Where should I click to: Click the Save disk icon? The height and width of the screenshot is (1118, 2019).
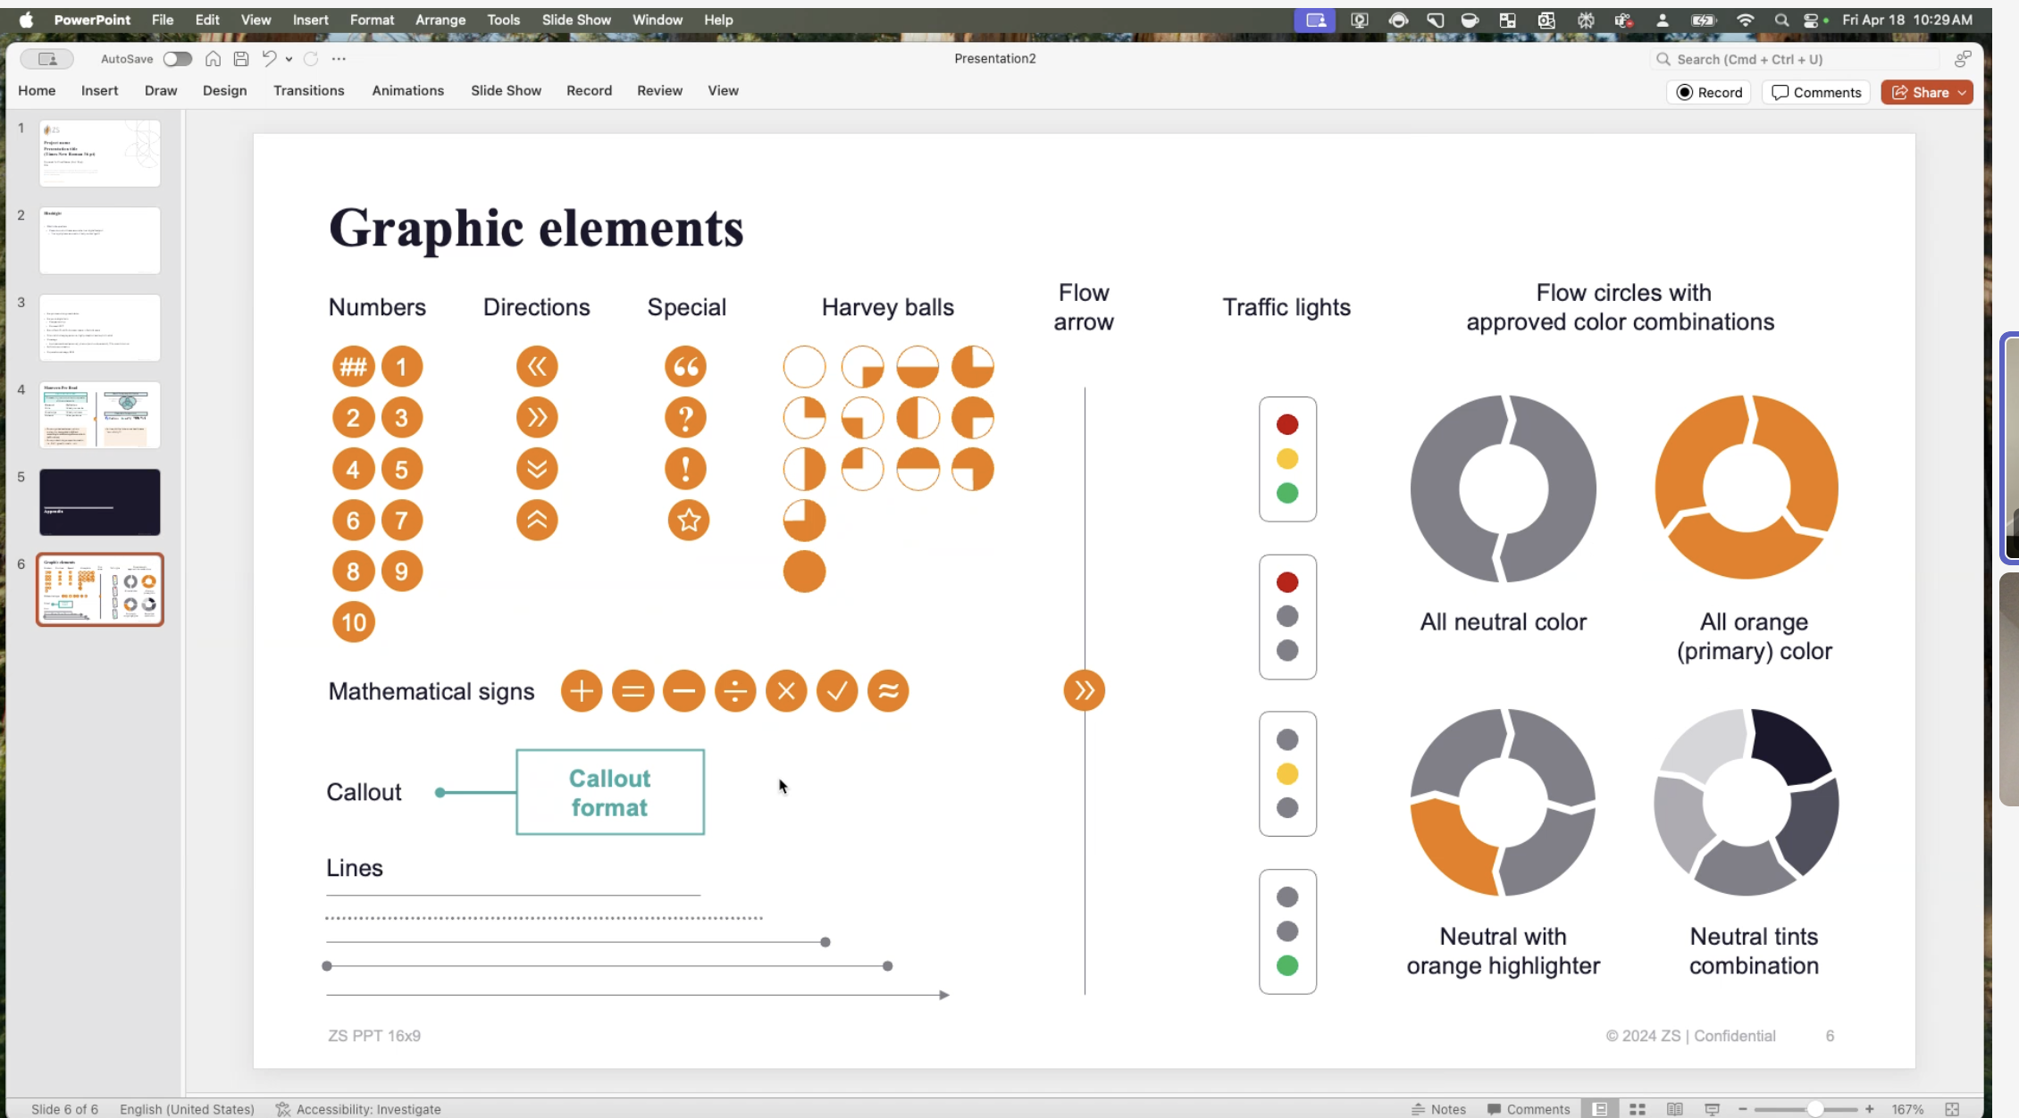(x=241, y=59)
